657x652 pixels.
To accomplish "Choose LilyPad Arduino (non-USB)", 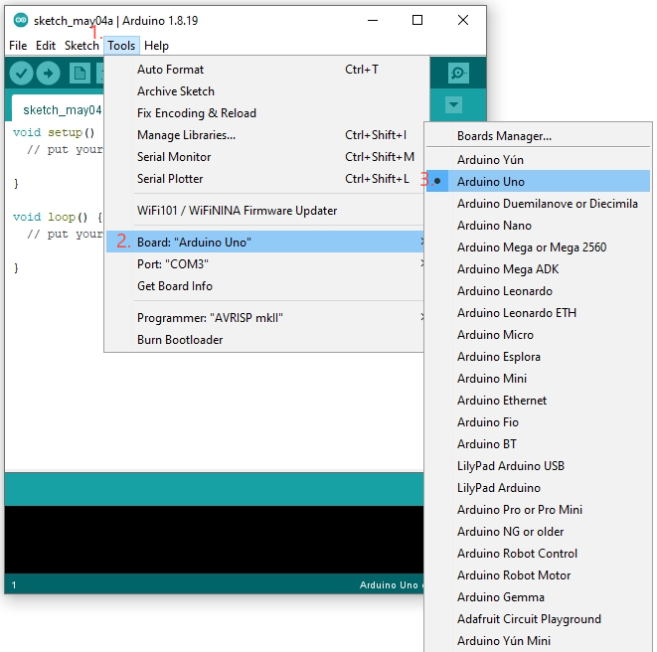I will [538, 487].
